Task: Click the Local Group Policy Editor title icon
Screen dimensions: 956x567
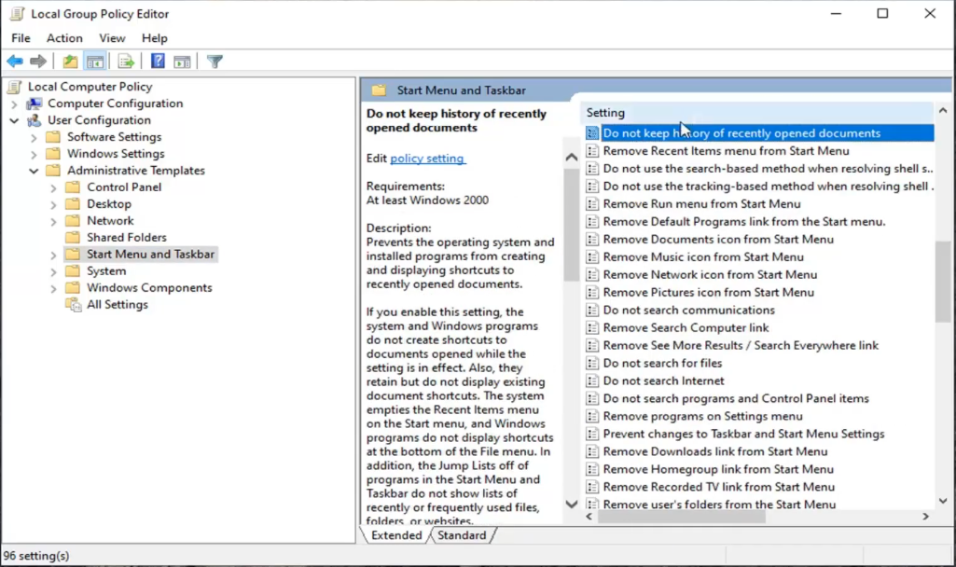Action: click(17, 13)
